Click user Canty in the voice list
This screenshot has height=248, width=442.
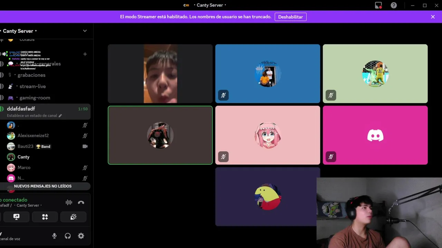(23, 157)
